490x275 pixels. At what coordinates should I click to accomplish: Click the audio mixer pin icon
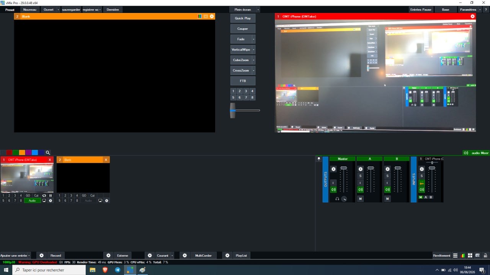point(319,159)
